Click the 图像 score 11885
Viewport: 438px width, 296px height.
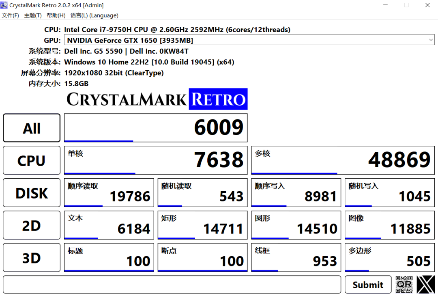point(390,225)
